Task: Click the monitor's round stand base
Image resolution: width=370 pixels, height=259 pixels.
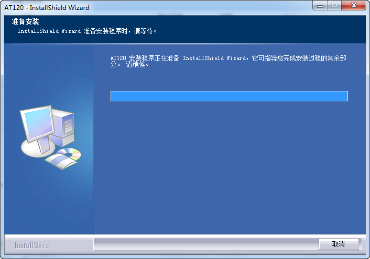Action: click(x=37, y=148)
